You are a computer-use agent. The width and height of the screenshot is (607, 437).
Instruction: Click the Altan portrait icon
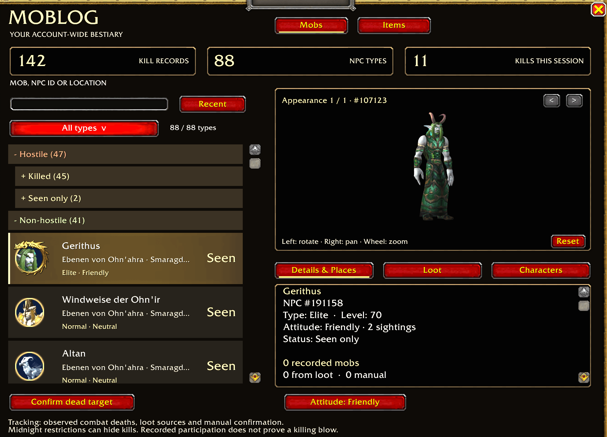[30, 366]
